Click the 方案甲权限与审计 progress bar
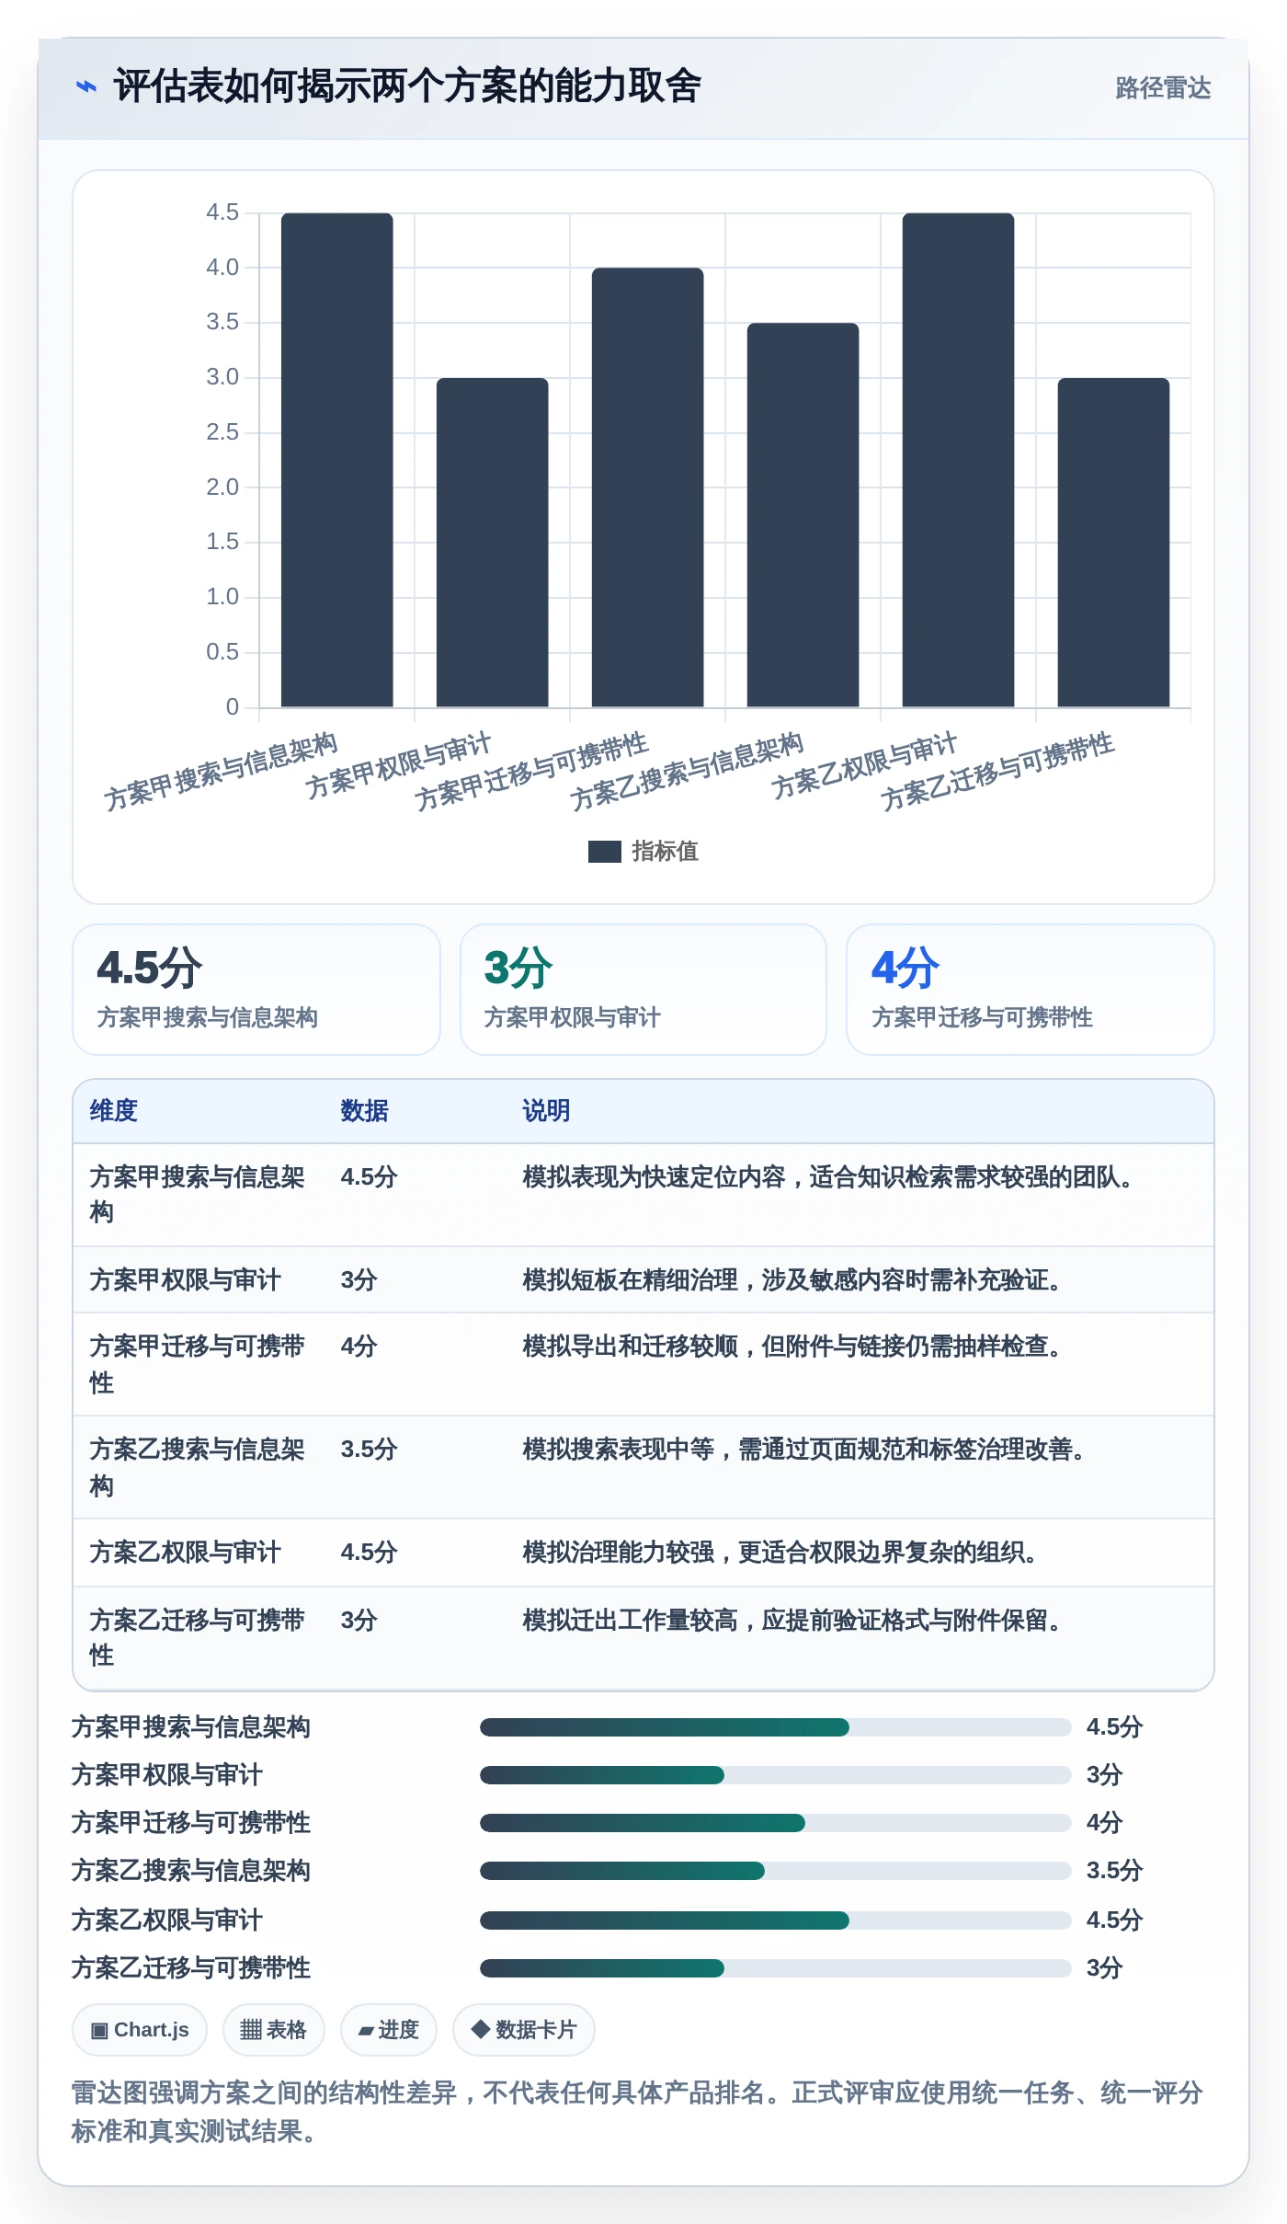 (x=775, y=1775)
